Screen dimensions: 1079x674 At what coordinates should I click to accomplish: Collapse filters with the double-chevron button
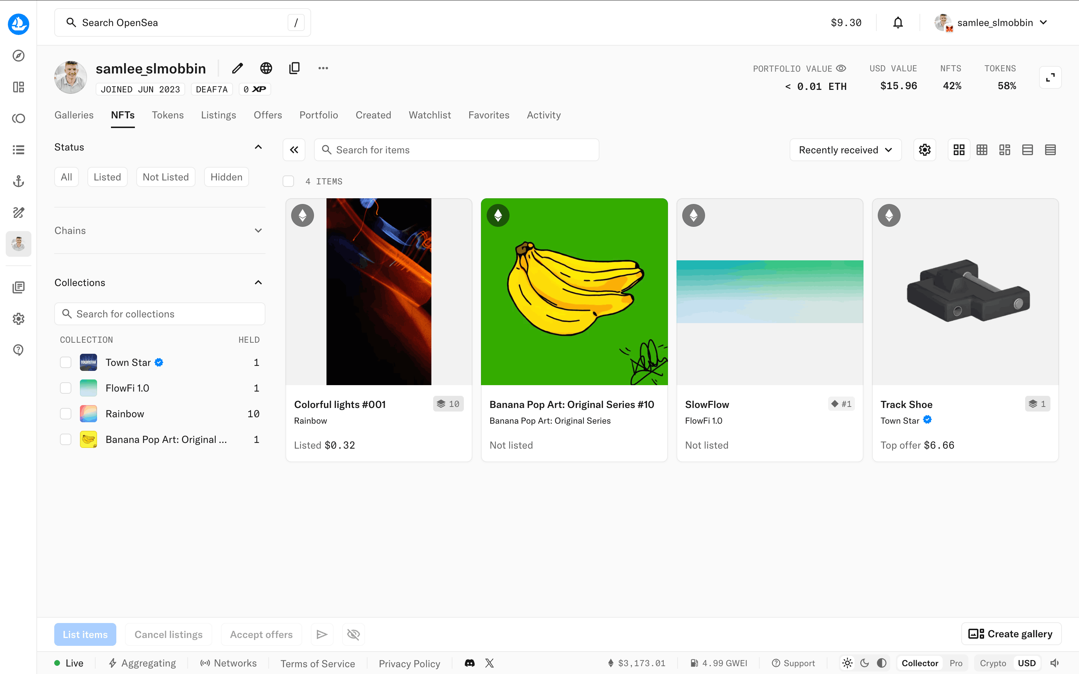tap(294, 150)
